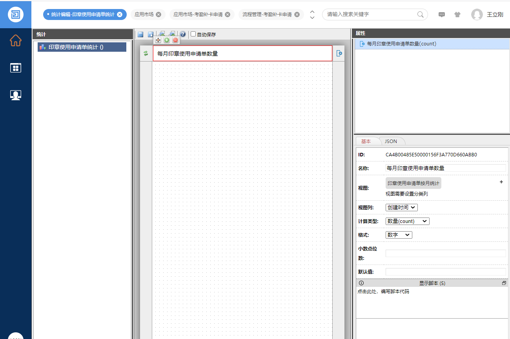Click the user avatar picture
The width and height of the screenshot is (510, 339).
(477, 15)
